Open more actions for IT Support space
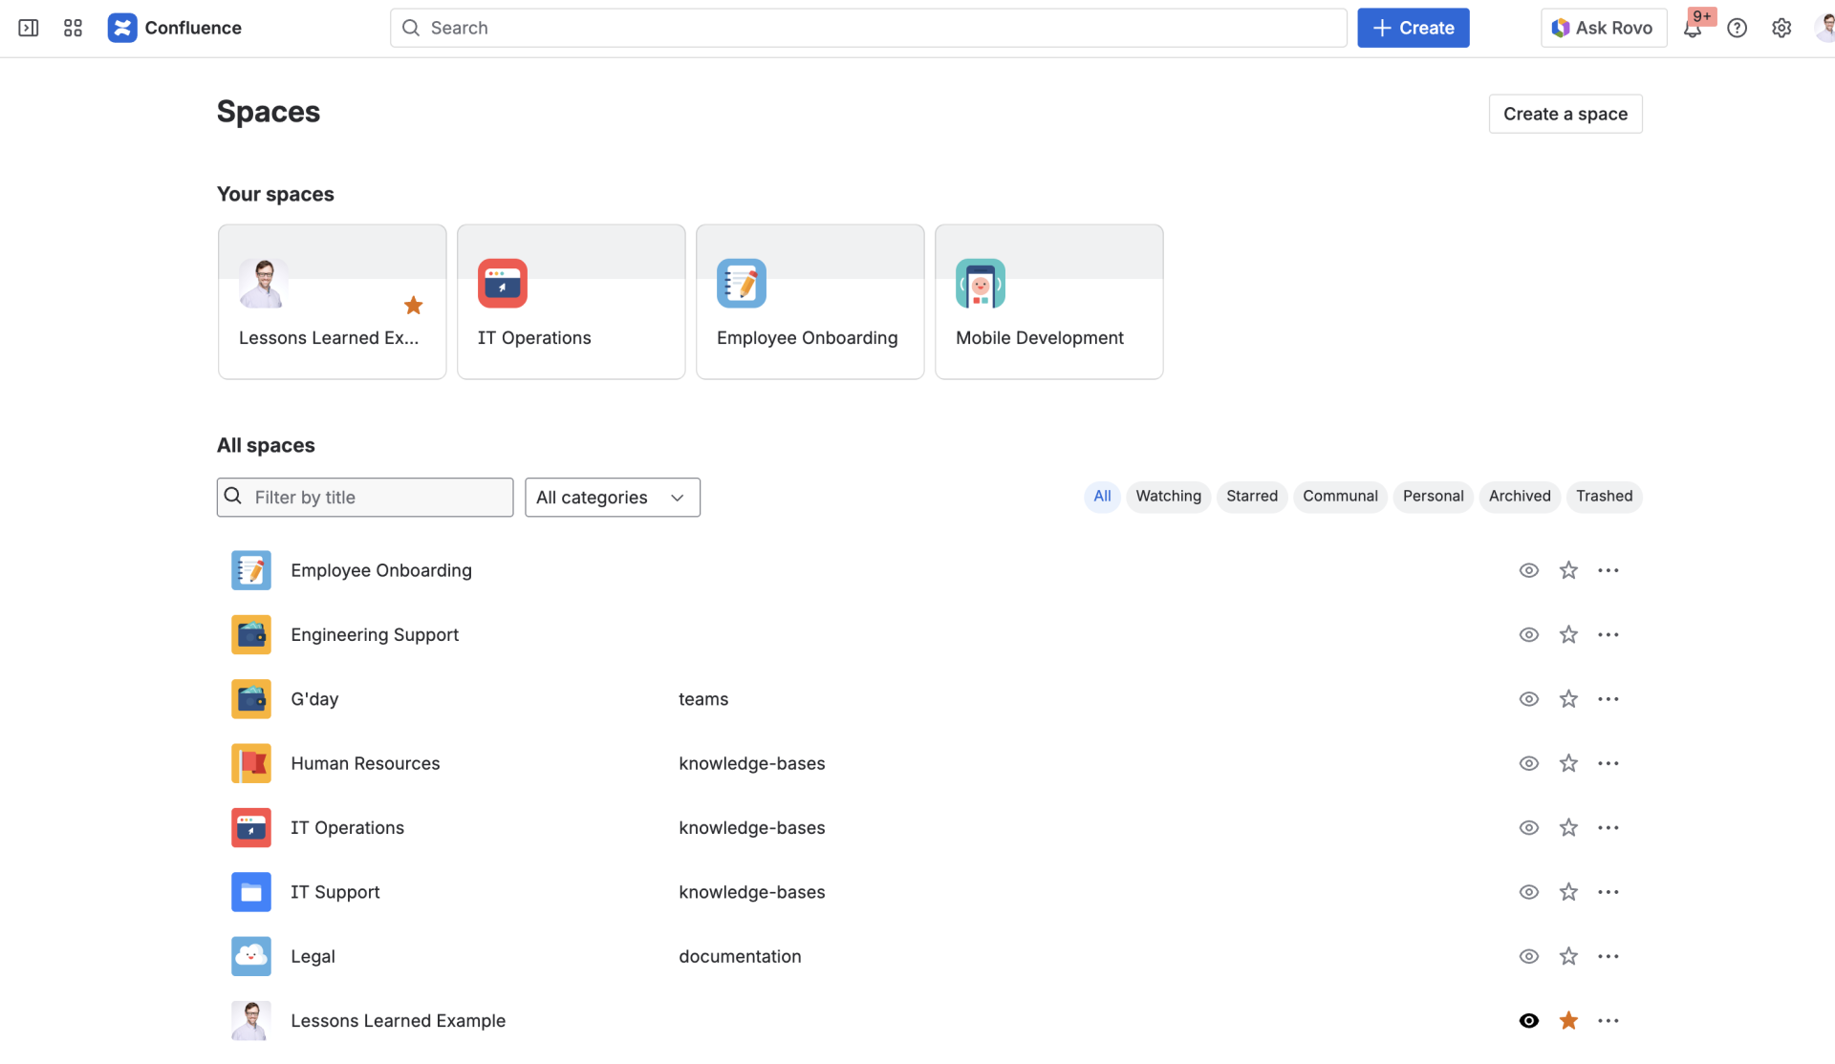 point(1608,892)
